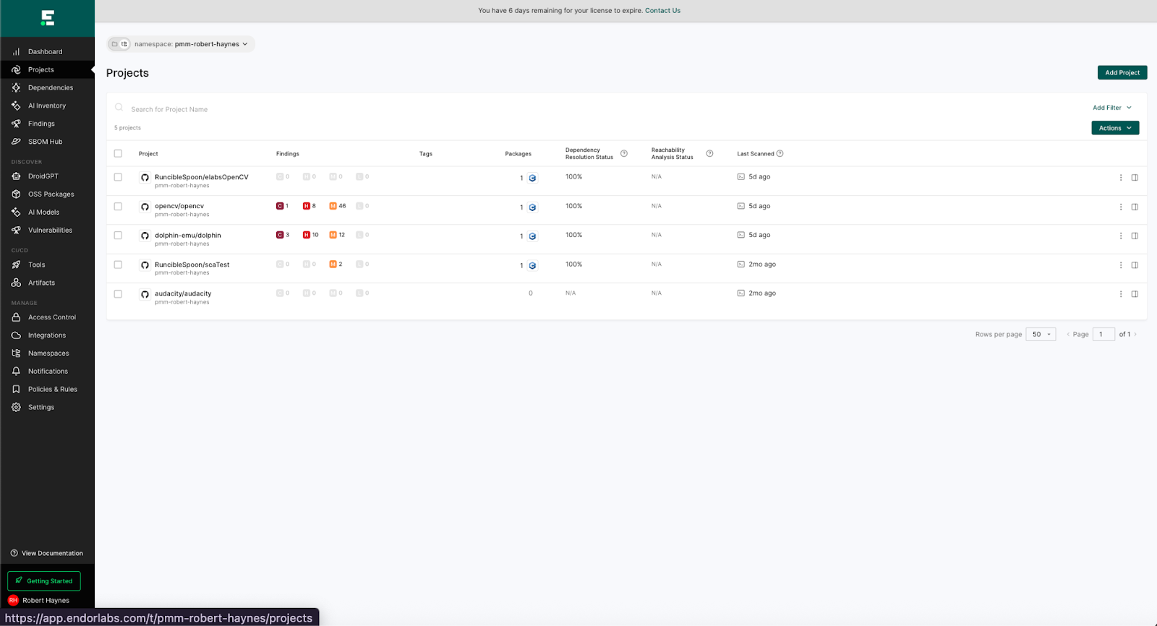Screen dimensions: 1157x626
Task: Click the Last Scanned help icon
Action: pos(780,153)
